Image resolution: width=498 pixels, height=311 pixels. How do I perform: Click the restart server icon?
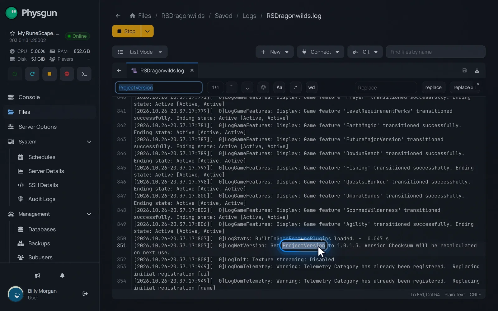32,74
